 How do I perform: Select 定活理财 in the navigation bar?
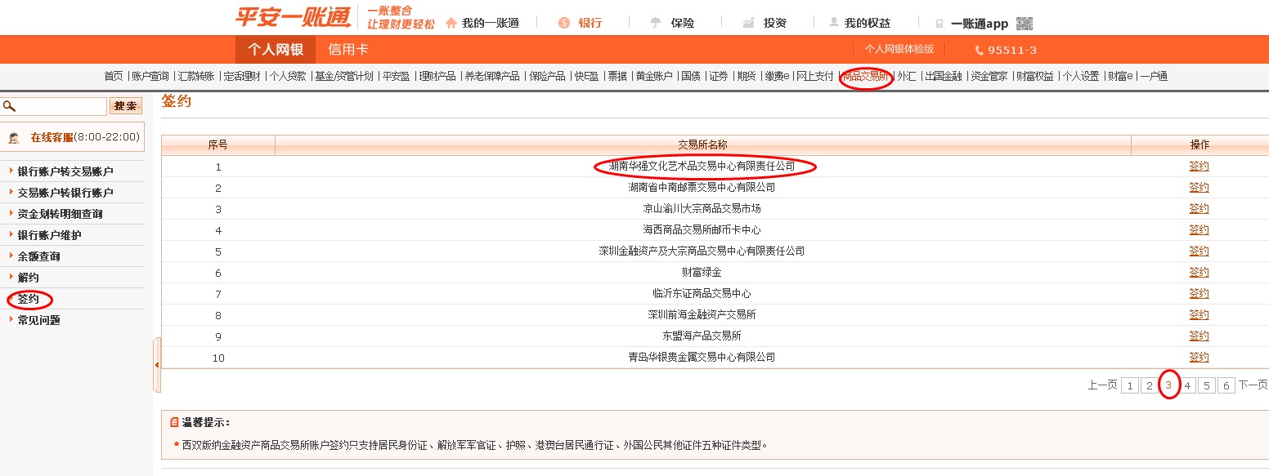coord(242,77)
